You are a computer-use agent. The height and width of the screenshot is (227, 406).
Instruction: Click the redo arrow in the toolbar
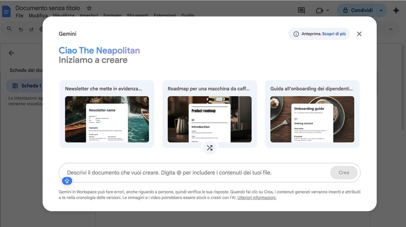point(31,29)
